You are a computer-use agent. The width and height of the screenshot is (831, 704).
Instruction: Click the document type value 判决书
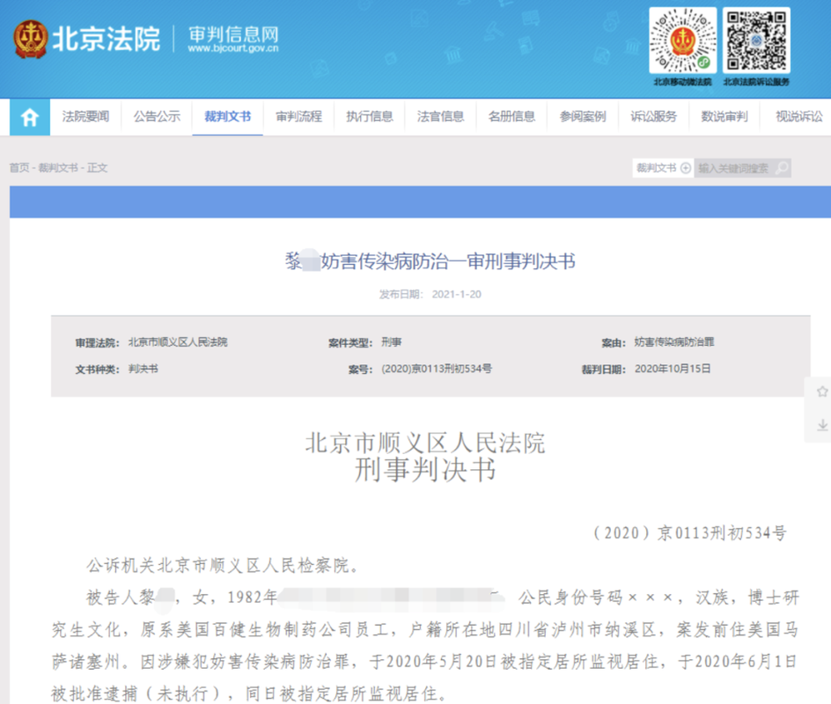[143, 369]
